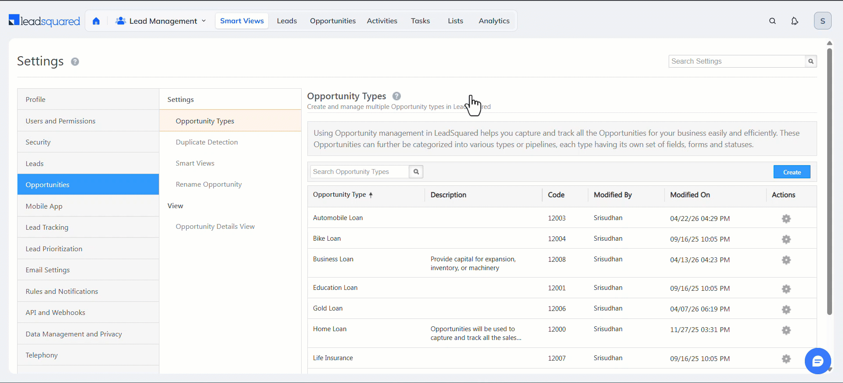Focus the Search Settings input field
The image size is (843, 383).
click(736, 61)
